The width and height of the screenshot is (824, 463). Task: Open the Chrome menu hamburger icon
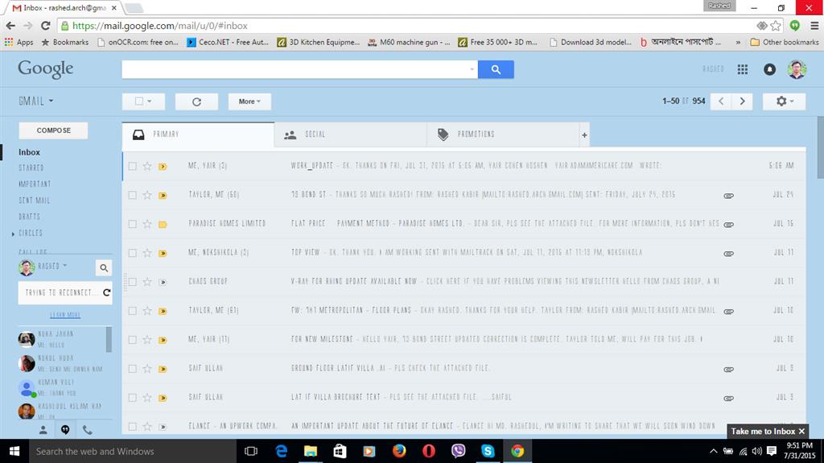pyautogui.click(x=814, y=25)
